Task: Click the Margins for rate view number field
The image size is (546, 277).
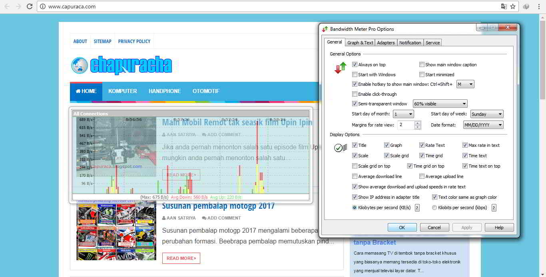Action: [x=406, y=125]
